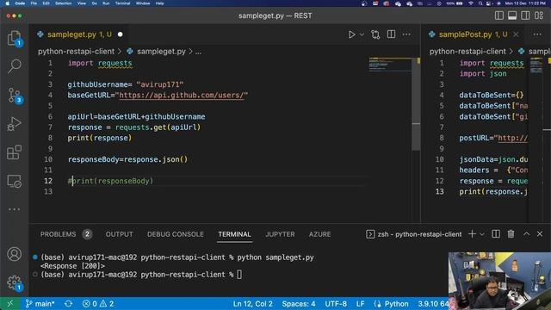Change end of line sequence LF
The width and height of the screenshot is (551, 310).
click(x=360, y=304)
